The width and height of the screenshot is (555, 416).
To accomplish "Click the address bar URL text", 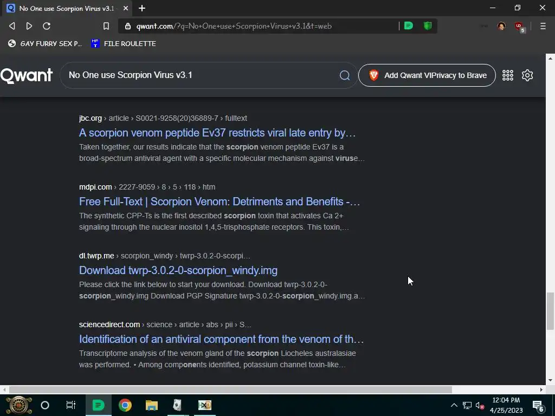I will (234, 26).
